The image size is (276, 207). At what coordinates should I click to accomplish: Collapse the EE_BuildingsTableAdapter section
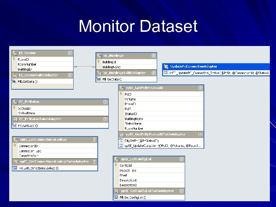154,73
